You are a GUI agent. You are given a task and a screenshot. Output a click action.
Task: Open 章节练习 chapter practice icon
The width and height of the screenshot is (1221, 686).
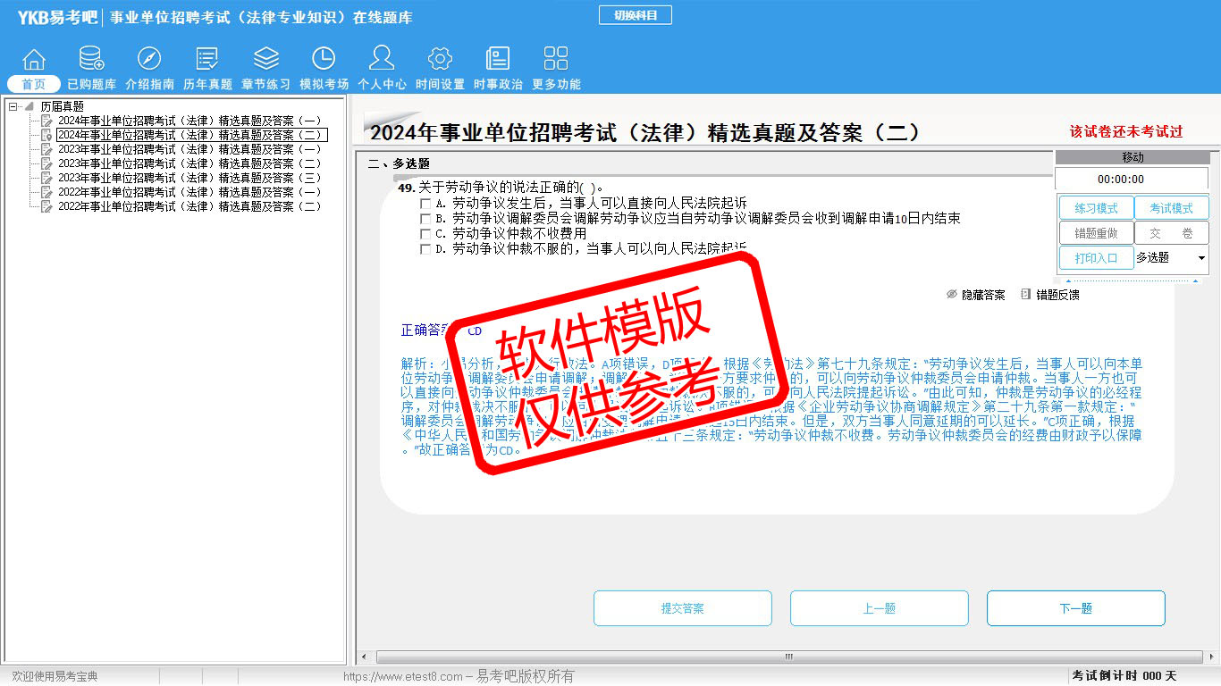point(265,60)
